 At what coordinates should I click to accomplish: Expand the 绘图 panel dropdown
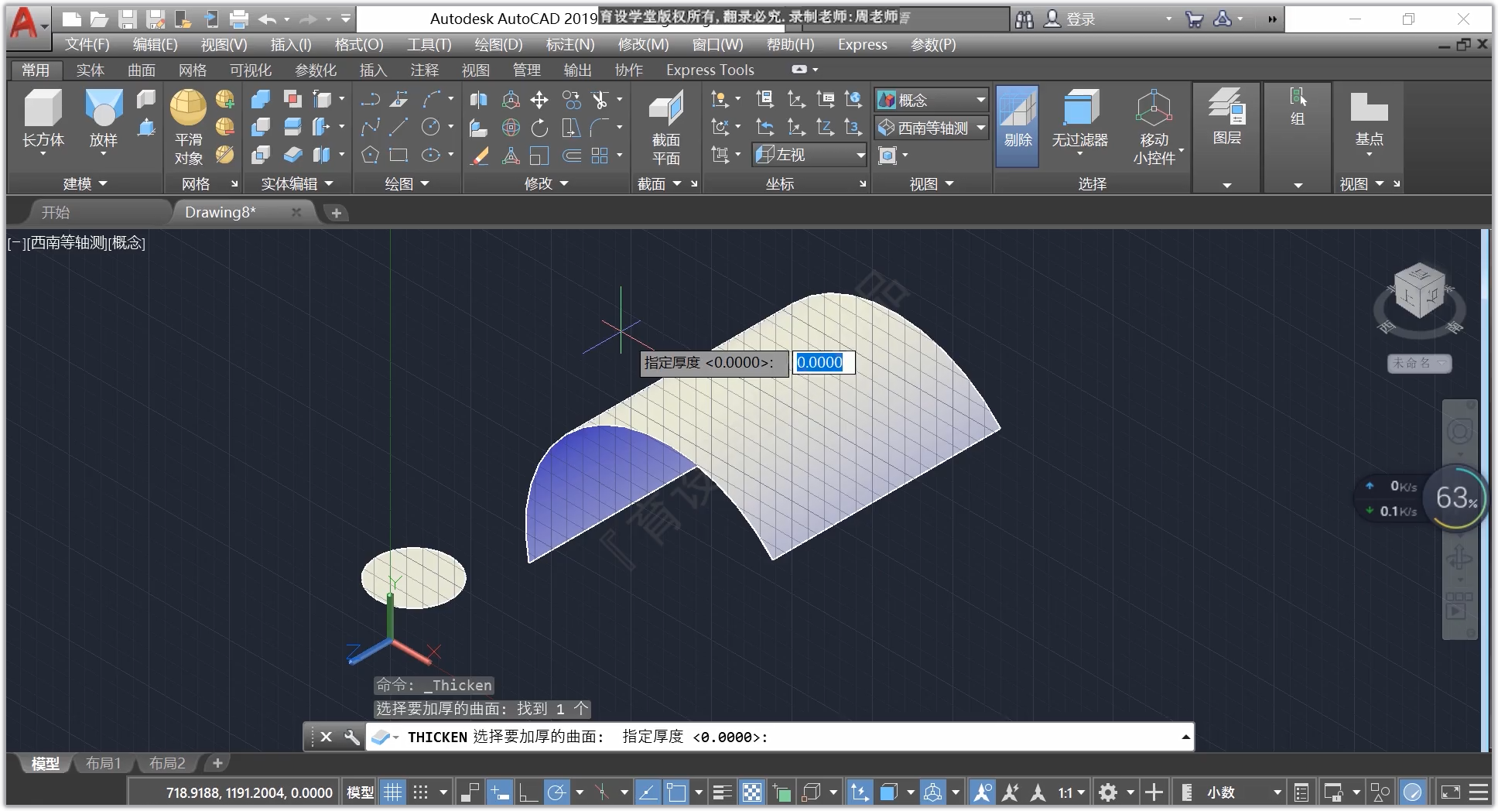point(407,184)
